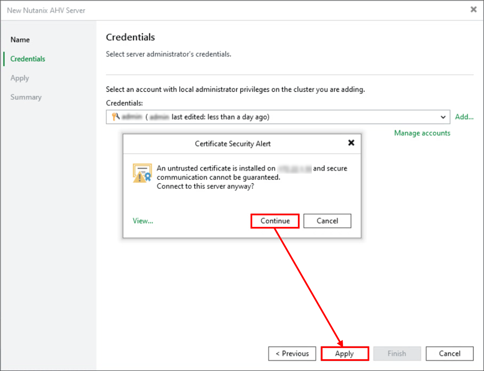Click the certificate warning icon in the alert
This screenshot has width=484, height=371.
click(x=142, y=173)
